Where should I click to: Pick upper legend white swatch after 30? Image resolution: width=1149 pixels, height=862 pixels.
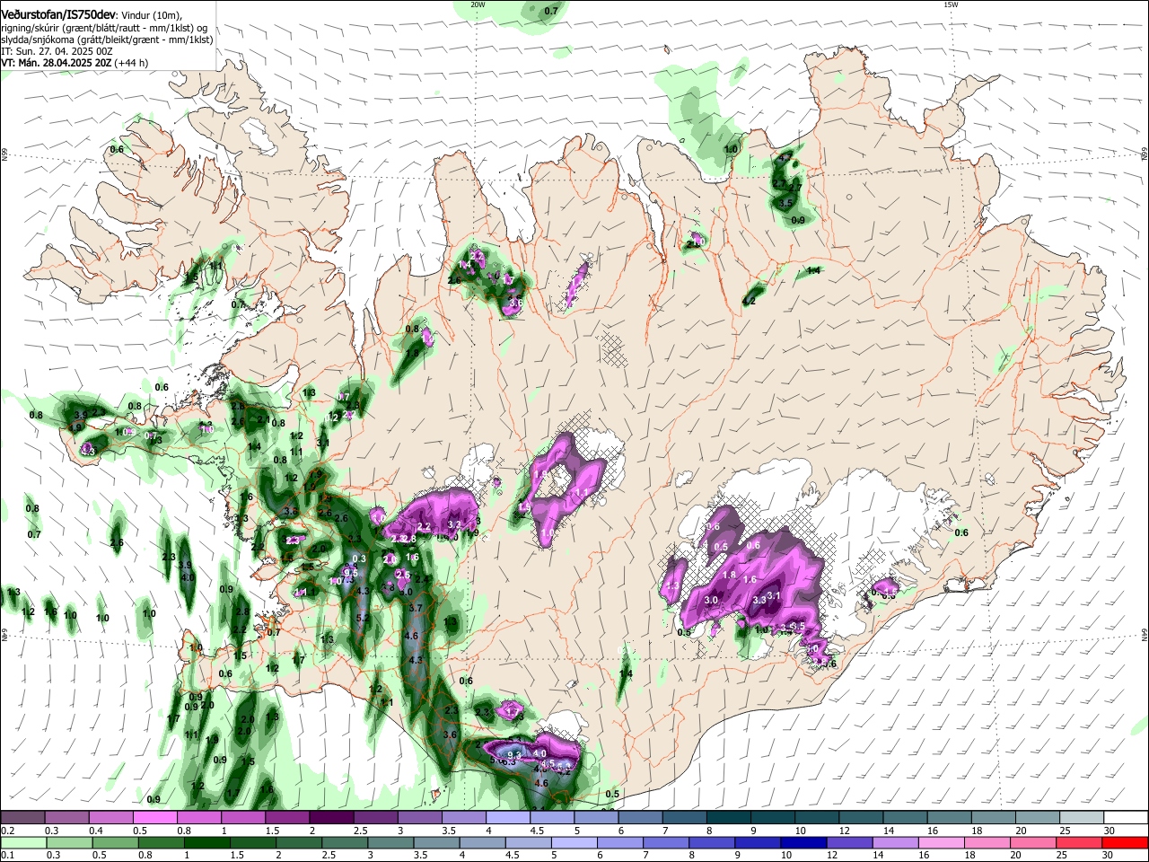tap(1126, 818)
